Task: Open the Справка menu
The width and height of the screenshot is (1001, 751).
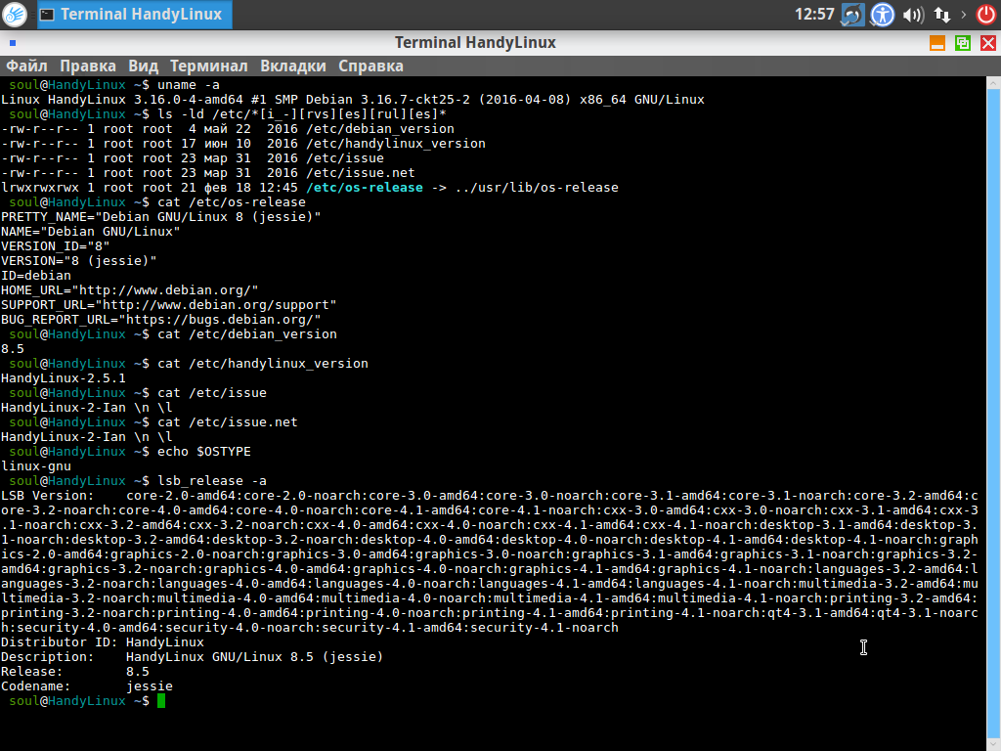Action: [x=370, y=66]
